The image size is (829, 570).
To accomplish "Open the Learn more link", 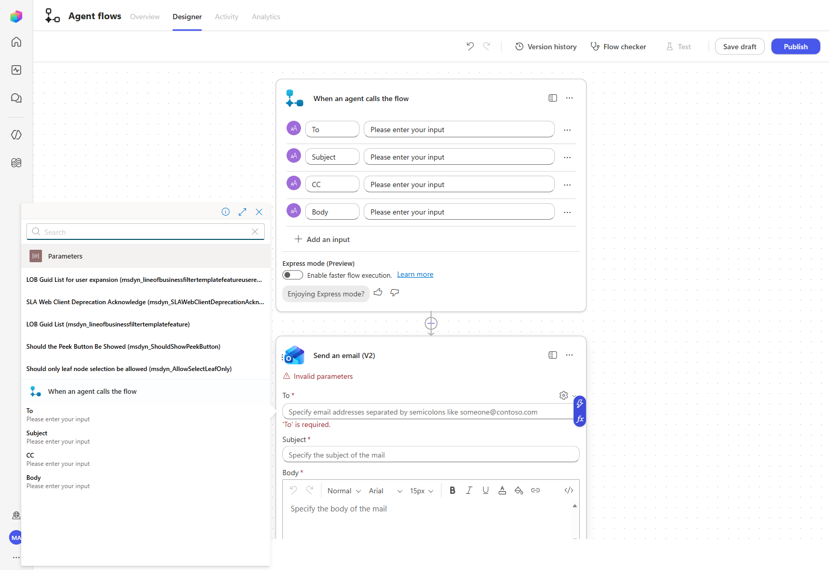I will 415,275.
